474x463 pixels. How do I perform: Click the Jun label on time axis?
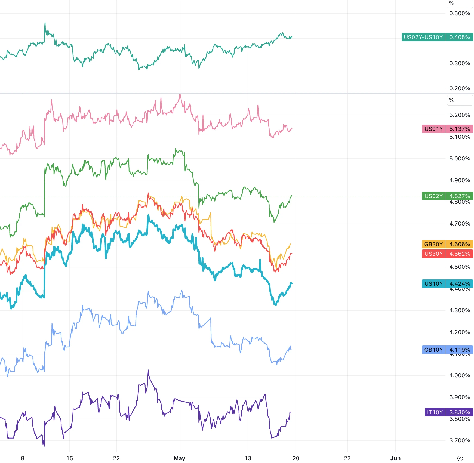coord(395,458)
